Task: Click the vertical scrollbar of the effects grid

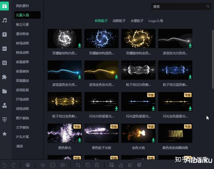Action: coord(213,59)
